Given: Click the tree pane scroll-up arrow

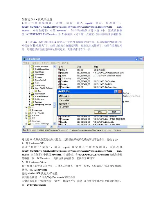Looking at the screenshot, I should (55, 67).
